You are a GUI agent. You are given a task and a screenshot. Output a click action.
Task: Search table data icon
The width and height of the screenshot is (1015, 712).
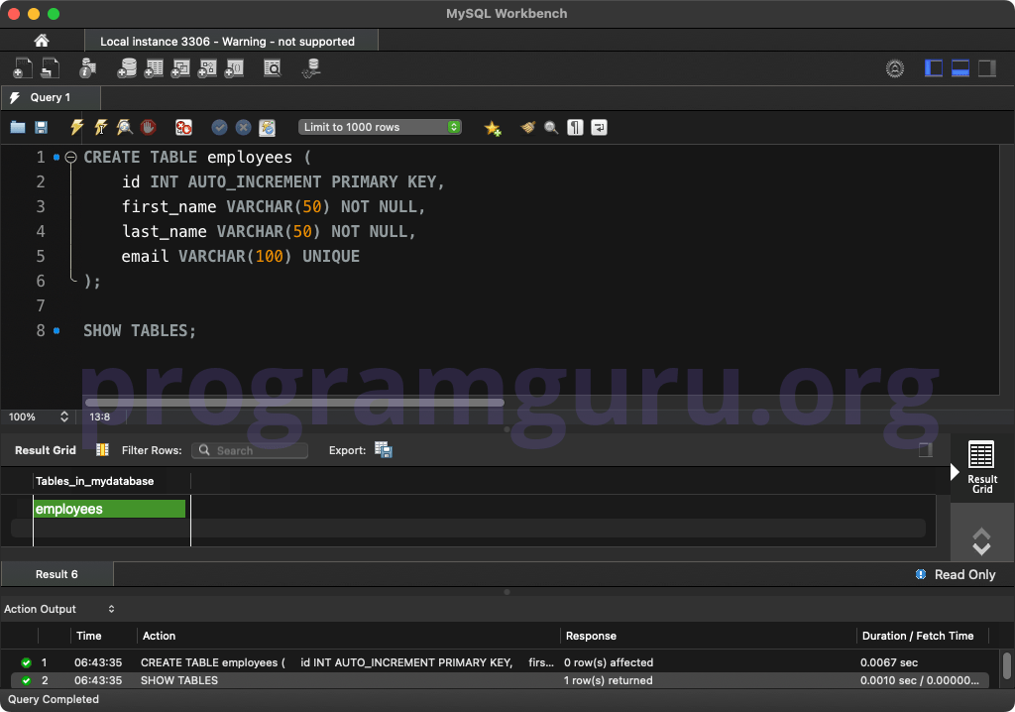pos(273,68)
